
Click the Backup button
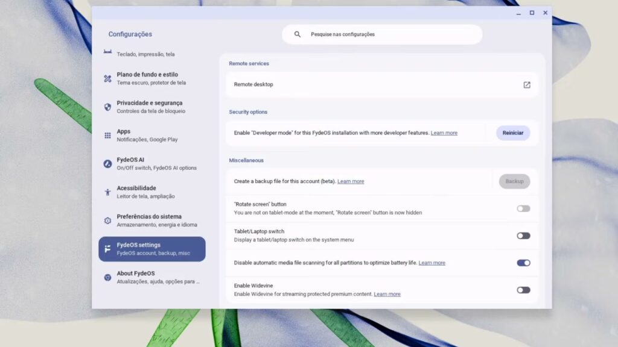pos(514,181)
